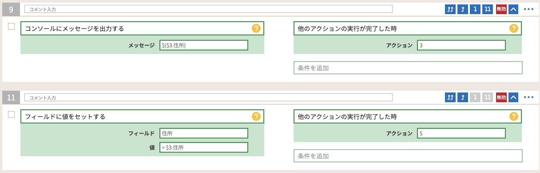This screenshot has width=540, height=173.
Task: Move row 11 to the top
Action: (450, 97)
